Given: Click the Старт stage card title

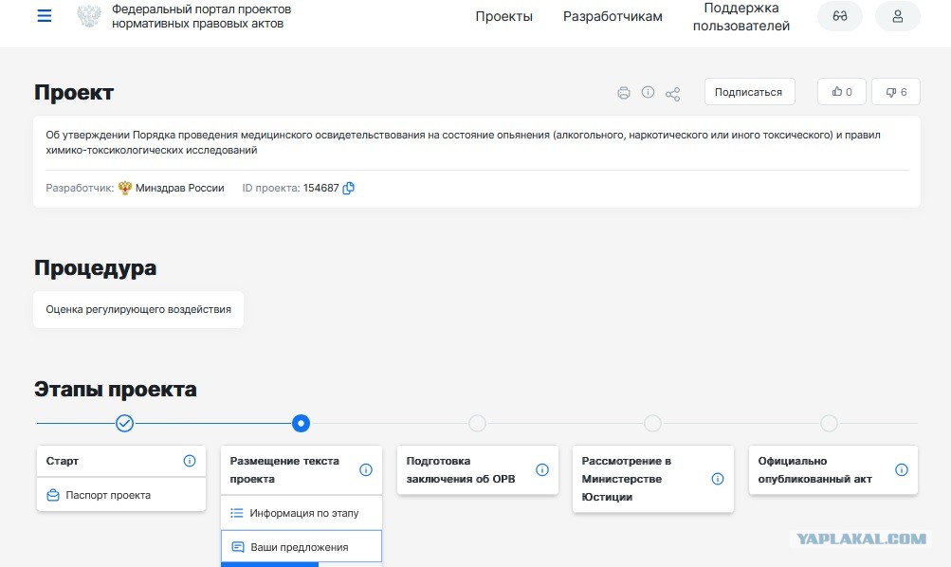Looking at the screenshot, I should (x=62, y=461).
